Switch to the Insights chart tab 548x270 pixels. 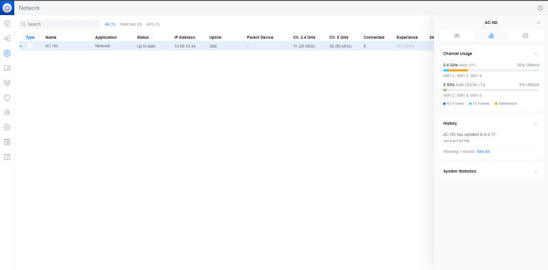pyautogui.click(x=491, y=36)
